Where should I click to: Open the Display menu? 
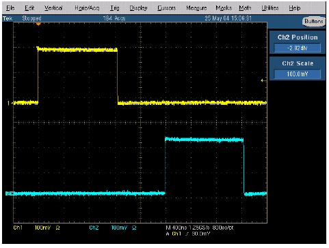pos(138,8)
